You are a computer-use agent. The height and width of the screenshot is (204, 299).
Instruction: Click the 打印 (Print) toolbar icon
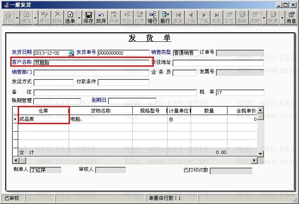8,17
